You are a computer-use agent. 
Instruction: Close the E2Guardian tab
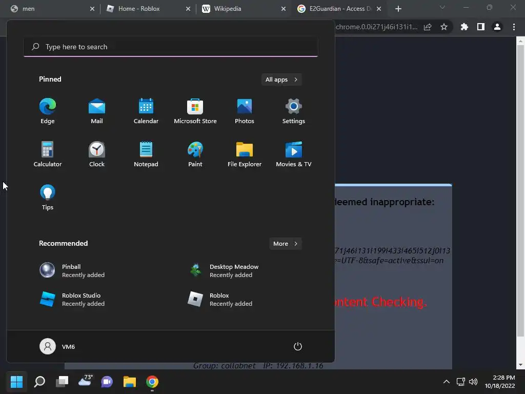(379, 9)
